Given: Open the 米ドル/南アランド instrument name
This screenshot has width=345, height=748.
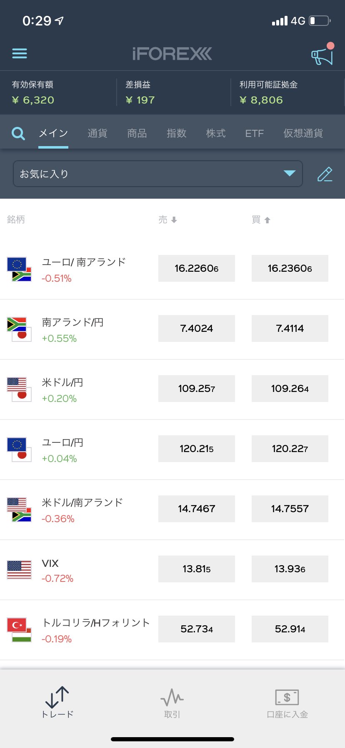Looking at the screenshot, I should (82, 503).
